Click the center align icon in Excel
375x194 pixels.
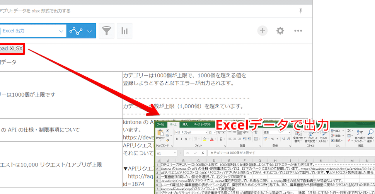[x=235, y=139]
